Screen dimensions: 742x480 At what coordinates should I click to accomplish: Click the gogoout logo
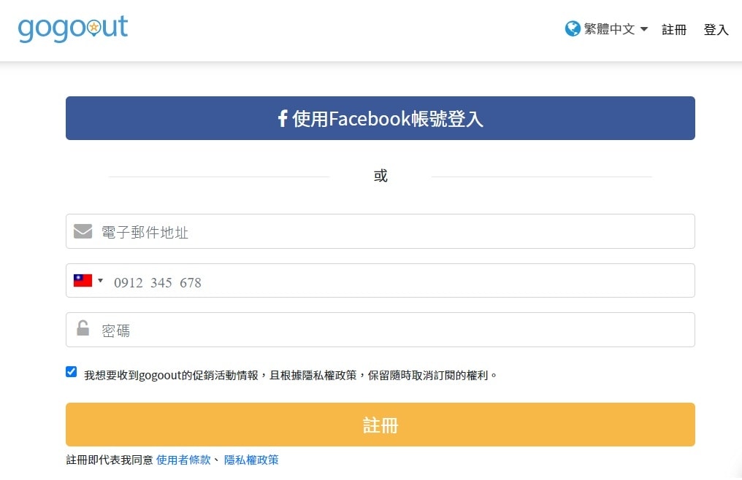coord(73,29)
